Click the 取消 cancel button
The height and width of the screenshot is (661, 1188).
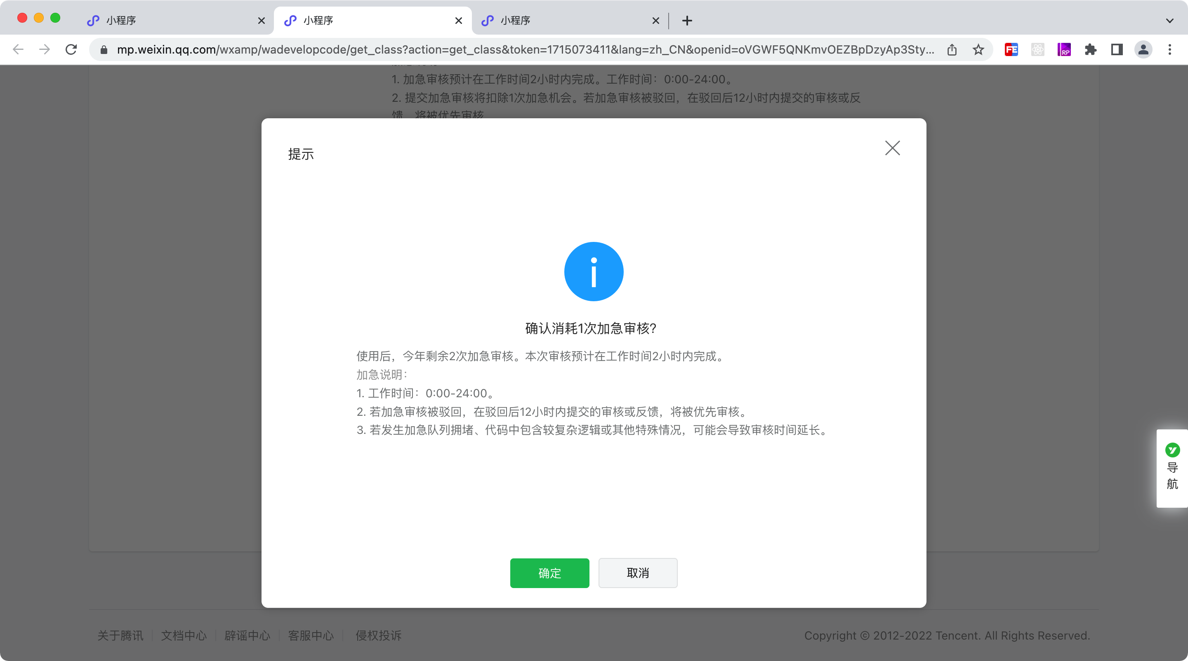tap(637, 572)
